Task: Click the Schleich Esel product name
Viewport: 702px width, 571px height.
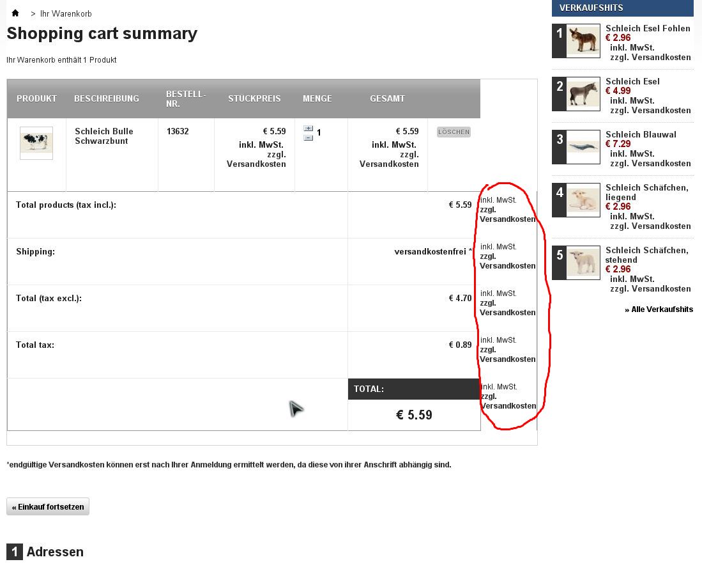Action: (632, 81)
